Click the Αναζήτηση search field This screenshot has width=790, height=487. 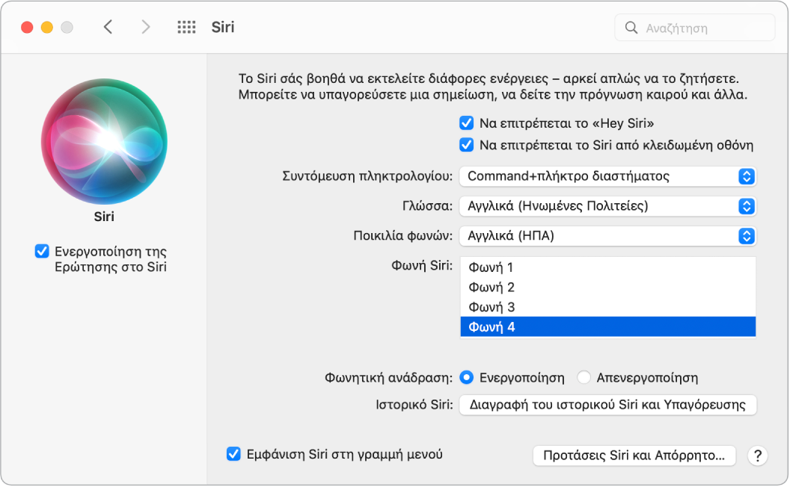point(696,28)
